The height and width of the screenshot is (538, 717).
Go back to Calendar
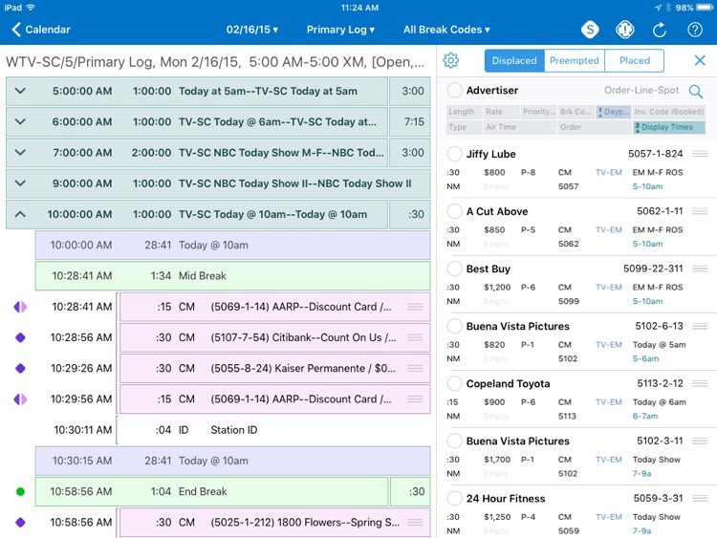tap(41, 30)
